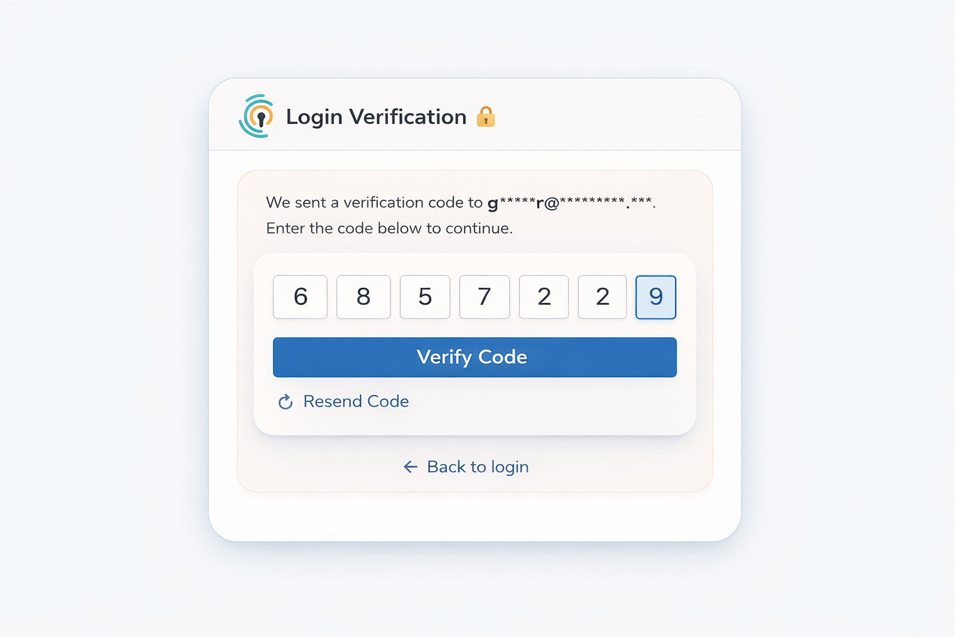The width and height of the screenshot is (955, 637).
Task: Click the Login Verification heading text
Action: [376, 117]
